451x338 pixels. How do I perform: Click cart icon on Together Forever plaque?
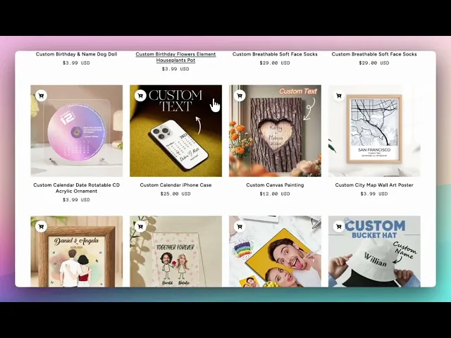coord(140,227)
